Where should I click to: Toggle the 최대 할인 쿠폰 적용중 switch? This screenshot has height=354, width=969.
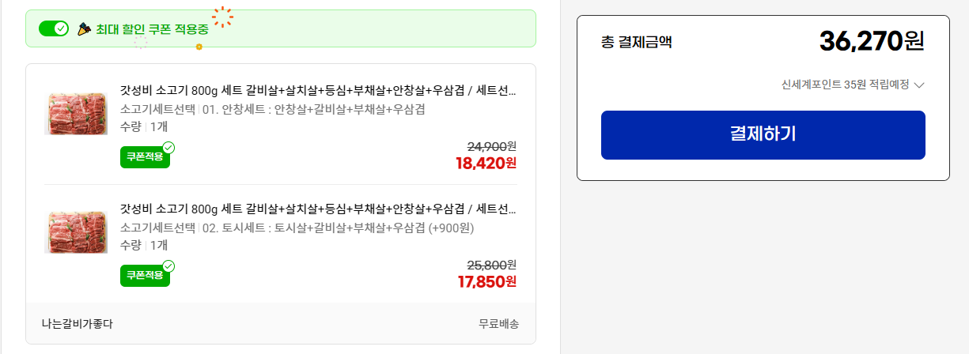[54, 29]
